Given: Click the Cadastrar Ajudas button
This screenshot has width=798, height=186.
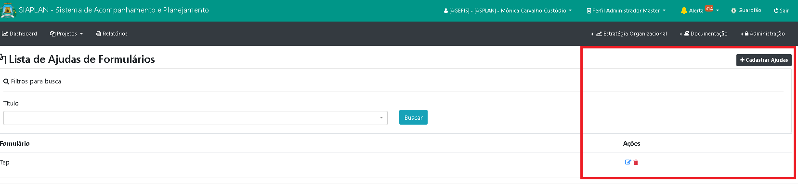Looking at the screenshot, I should (x=764, y=60).
